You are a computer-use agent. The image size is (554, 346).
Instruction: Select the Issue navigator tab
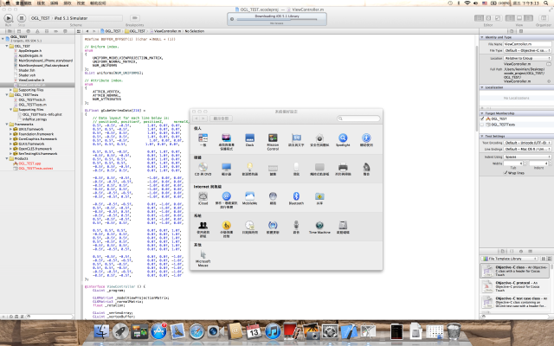[37, 31]
